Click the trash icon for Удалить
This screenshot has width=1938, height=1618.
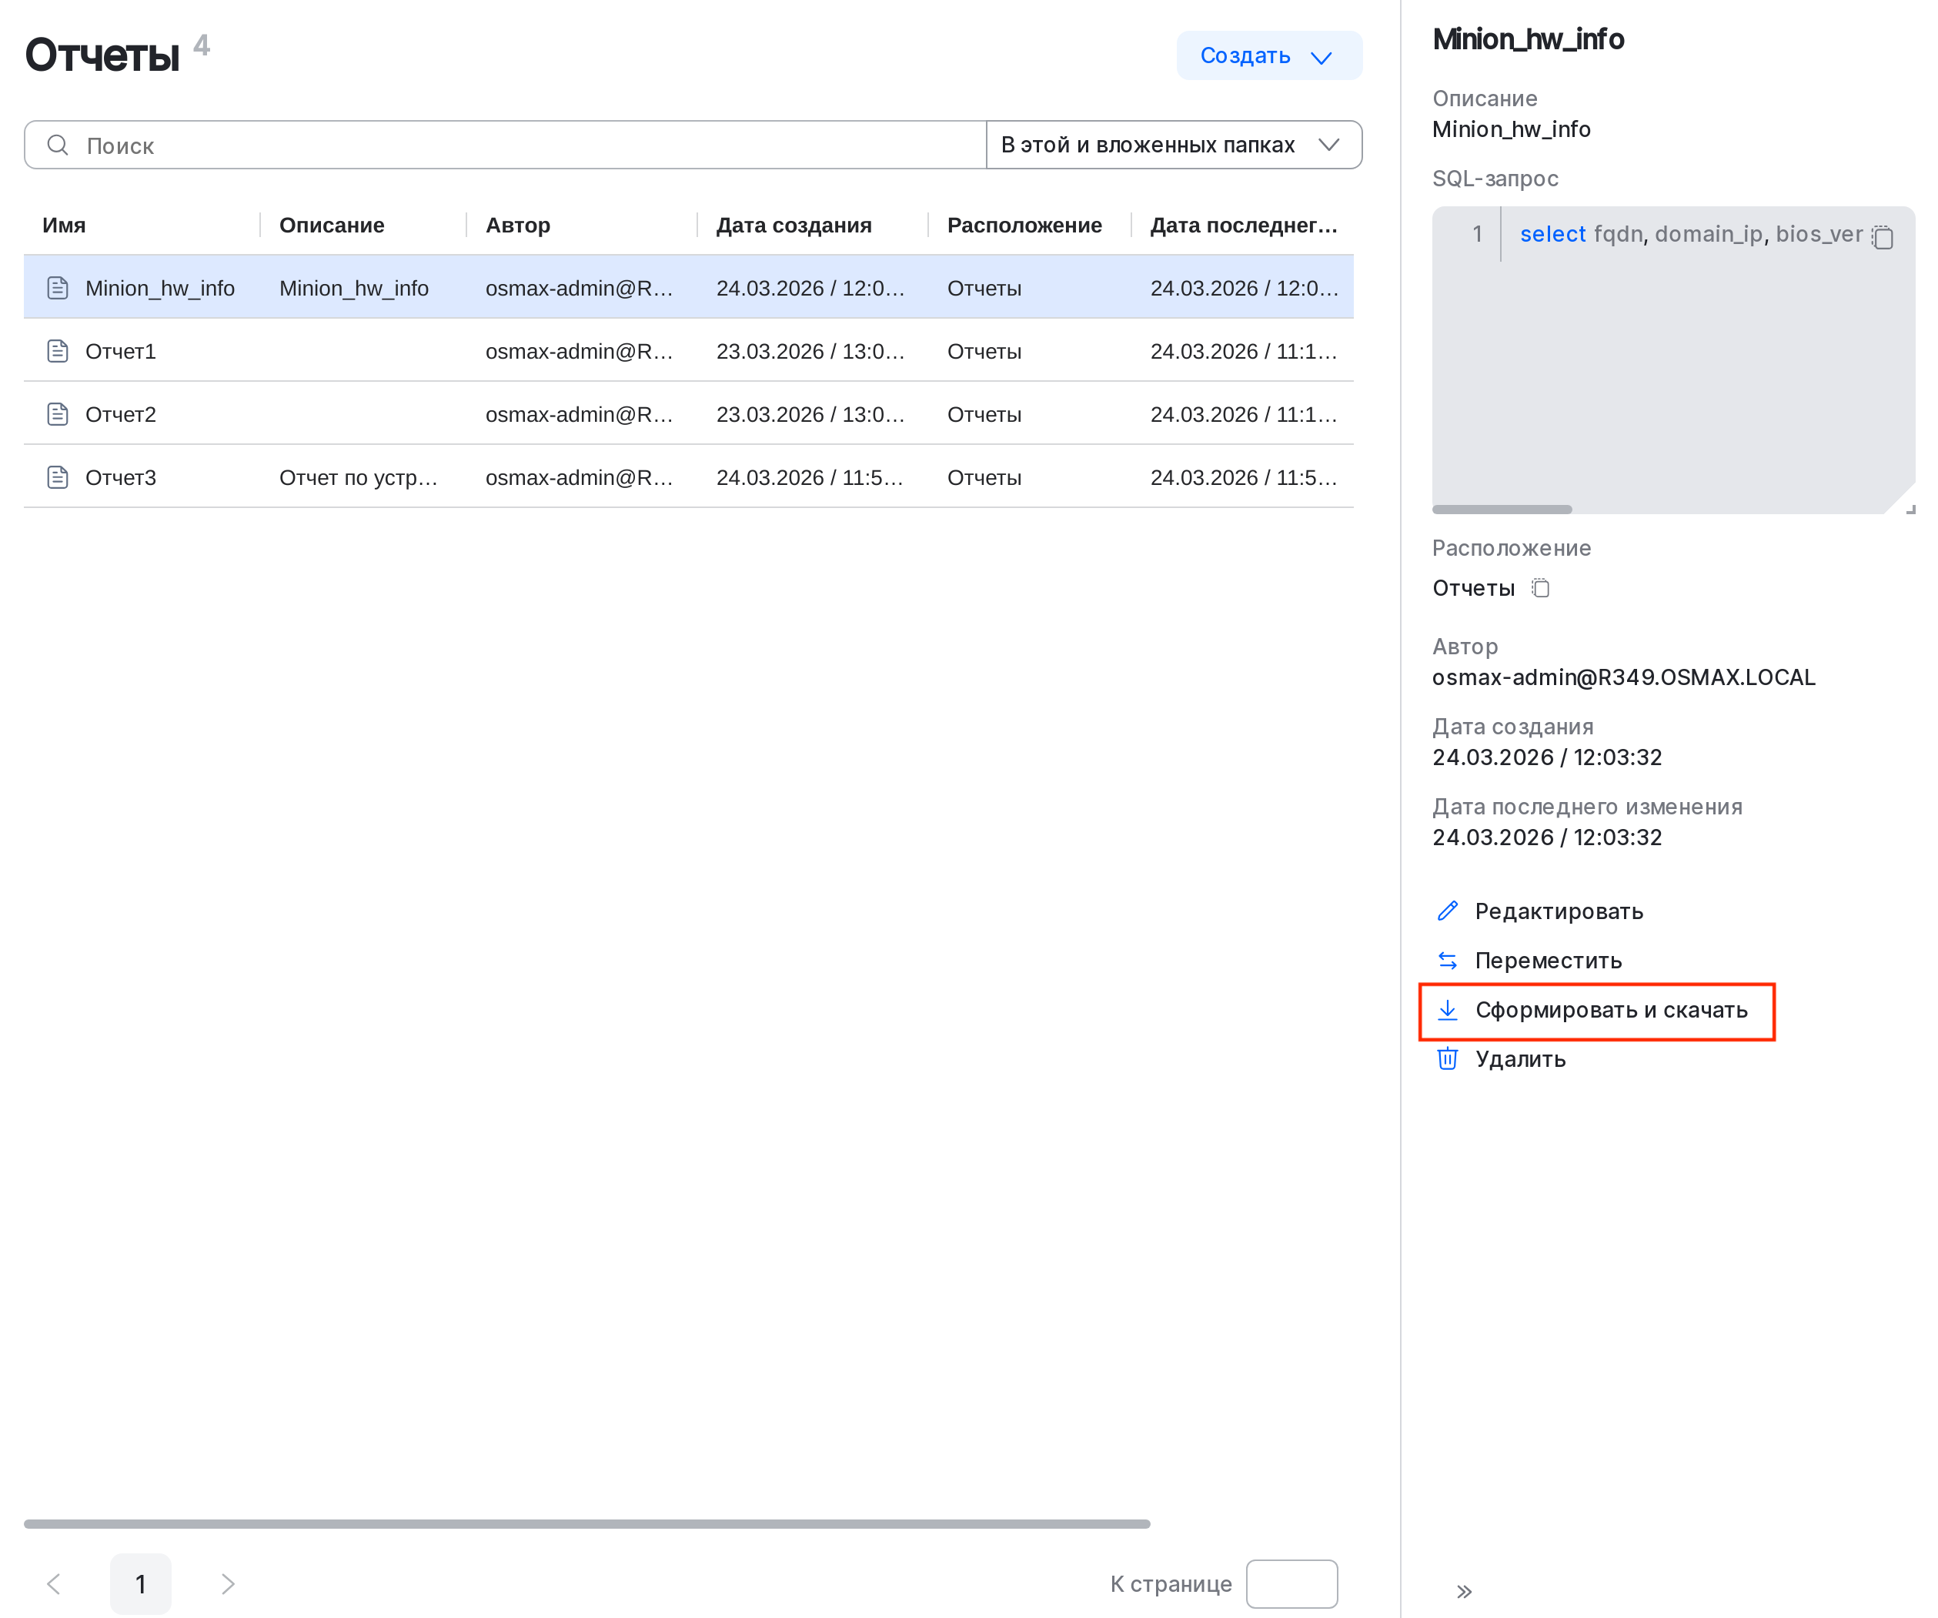[x=1447, y=1058]
